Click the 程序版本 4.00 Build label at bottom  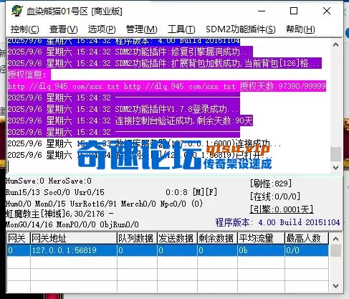pyautogui.click(x=277, y=222)
